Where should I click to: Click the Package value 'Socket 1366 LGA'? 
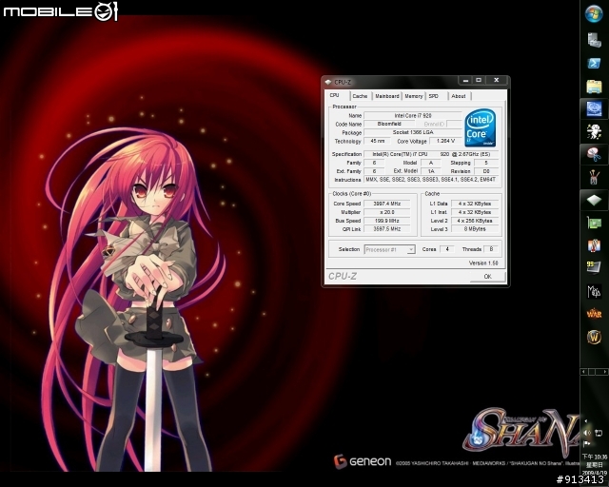click(412, 132)
